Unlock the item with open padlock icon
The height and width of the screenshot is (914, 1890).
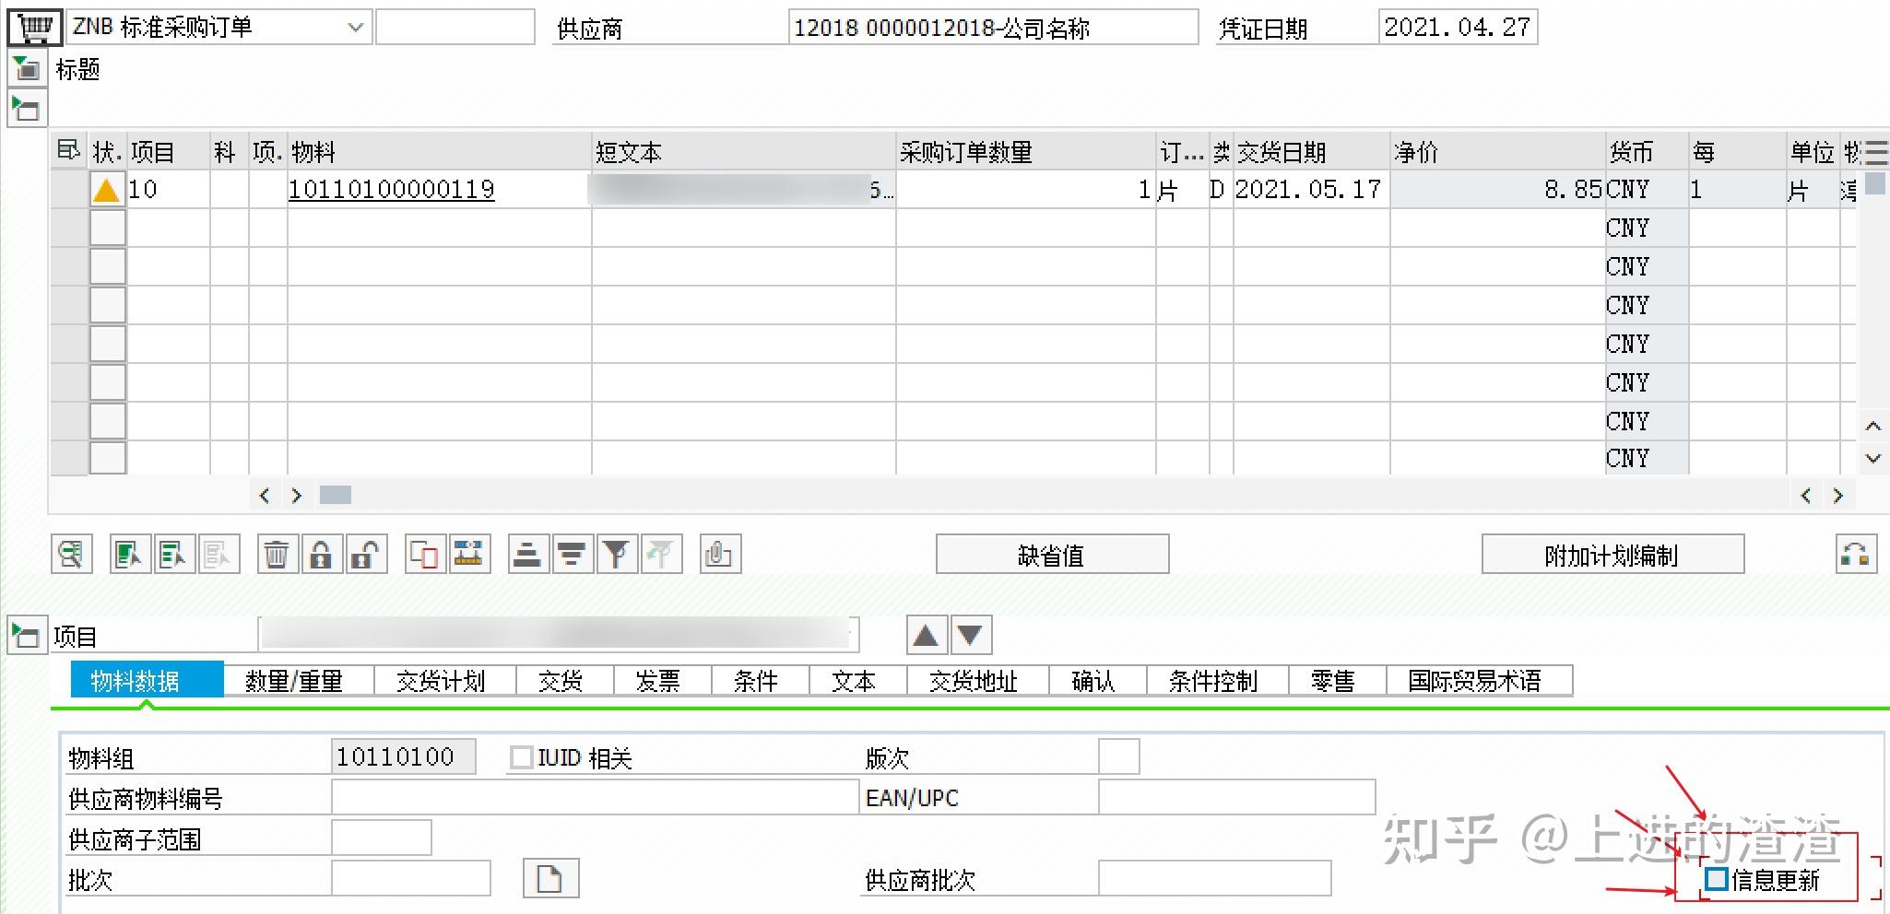(x=366, y=554)
